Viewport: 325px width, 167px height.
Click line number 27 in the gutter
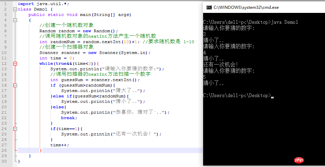tap(4, 145)
